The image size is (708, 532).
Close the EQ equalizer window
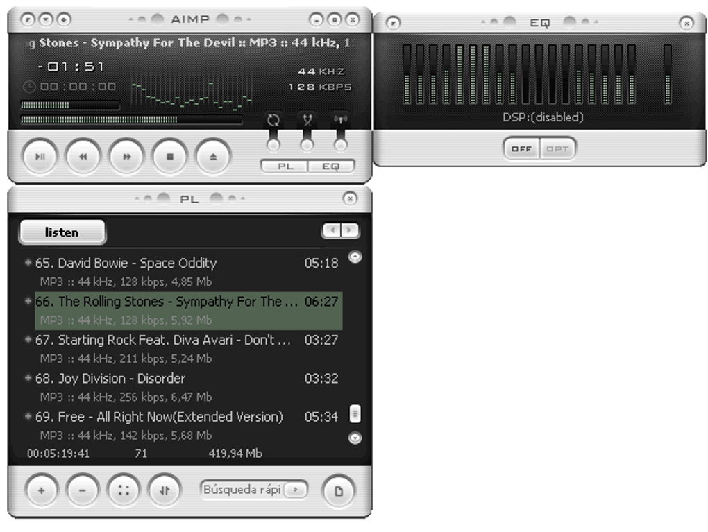pos(686,23)
